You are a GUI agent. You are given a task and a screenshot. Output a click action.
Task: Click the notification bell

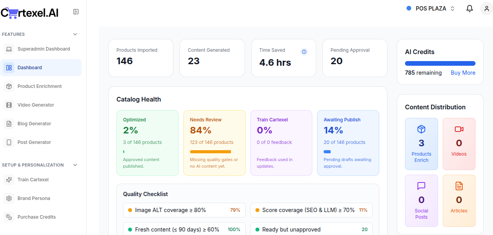[469, 8]
